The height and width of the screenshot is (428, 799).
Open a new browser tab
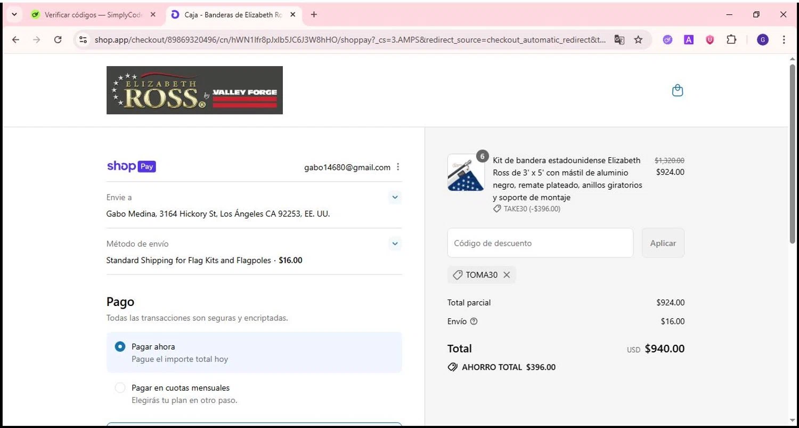pos(314,14)
